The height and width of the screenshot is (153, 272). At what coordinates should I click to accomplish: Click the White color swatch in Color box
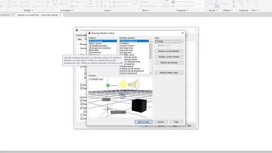[156, 42]
